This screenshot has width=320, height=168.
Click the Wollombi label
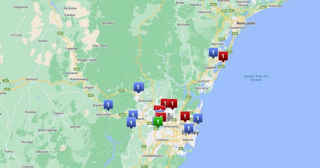point(183,25)
